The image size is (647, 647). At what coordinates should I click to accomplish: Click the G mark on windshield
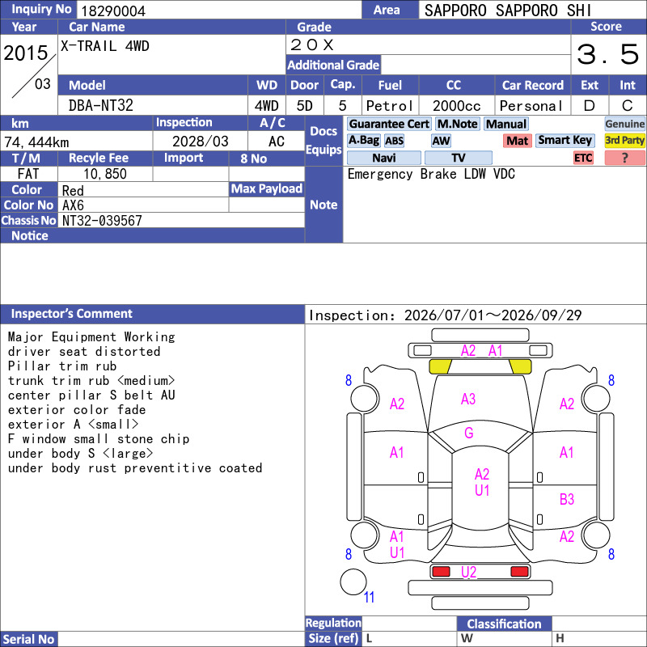(469, 433)
